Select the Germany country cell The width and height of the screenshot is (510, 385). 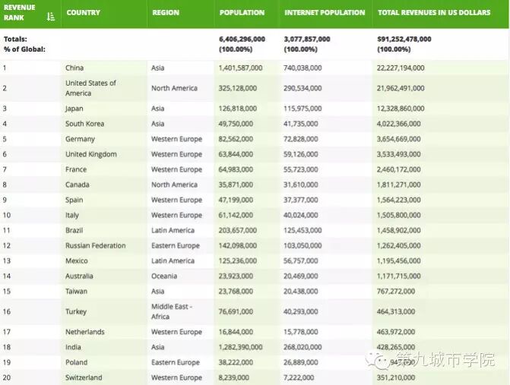(80, 139)
